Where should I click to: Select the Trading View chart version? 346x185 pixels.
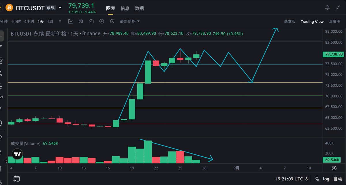(x=312, y=22)
